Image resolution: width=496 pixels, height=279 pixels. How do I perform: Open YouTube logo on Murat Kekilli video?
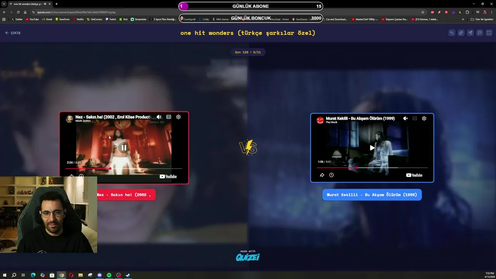(414, 175)
